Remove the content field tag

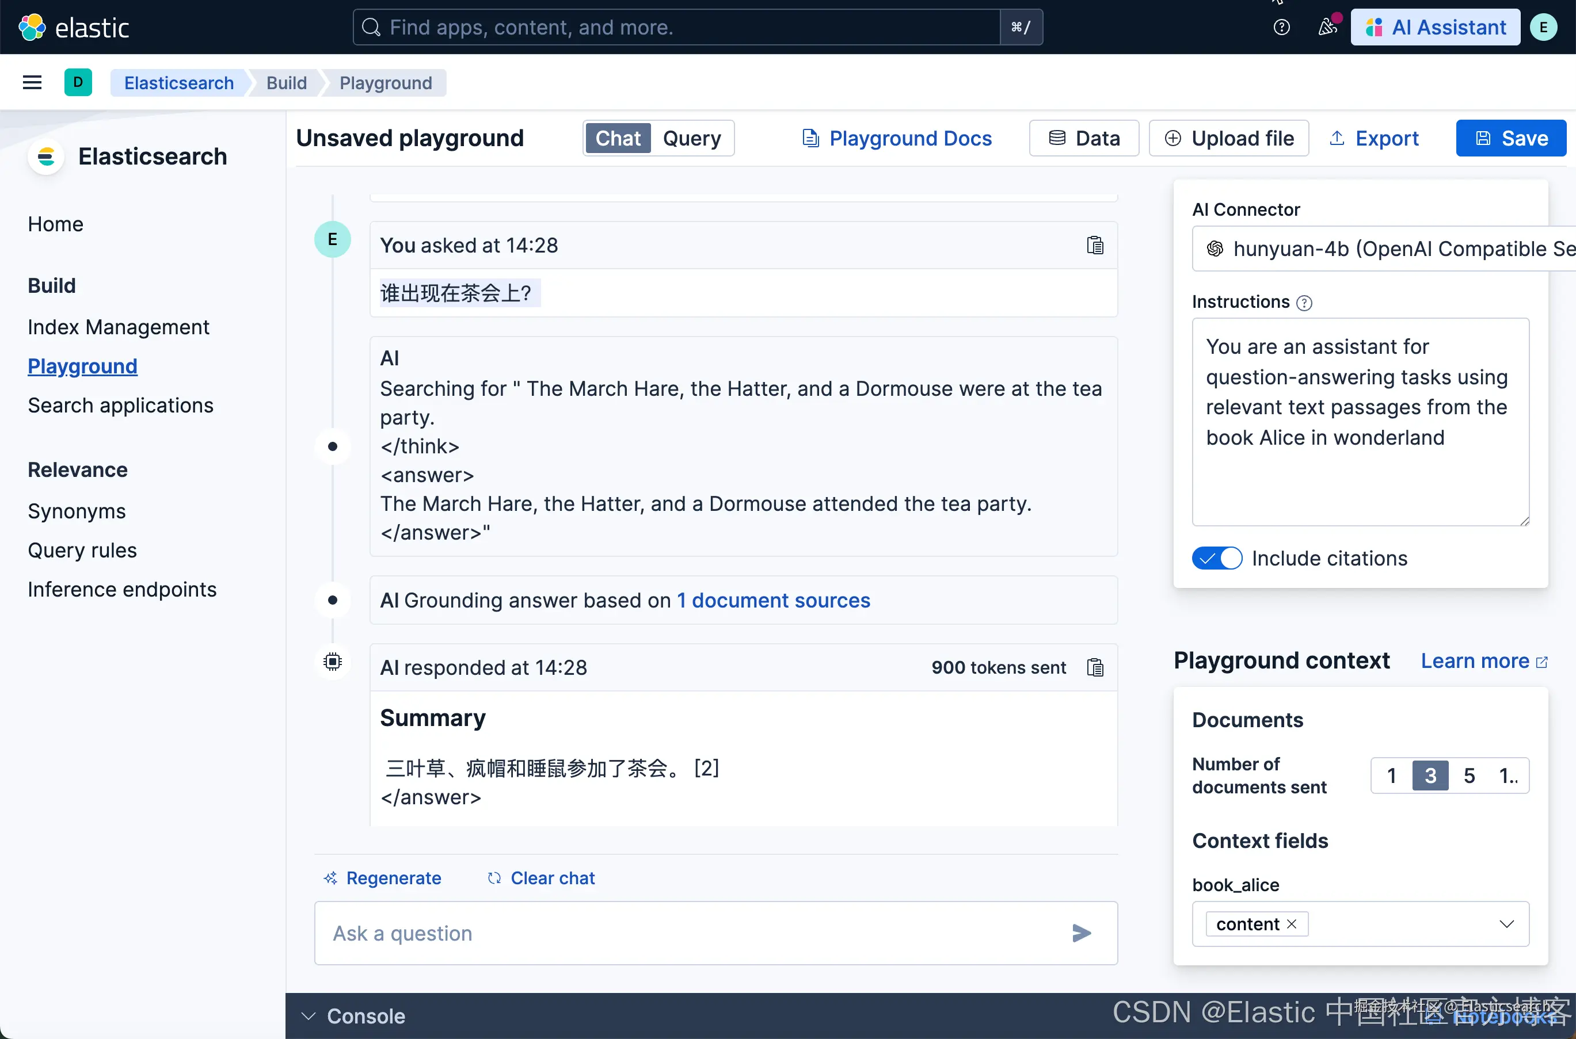click(1291, 924)
